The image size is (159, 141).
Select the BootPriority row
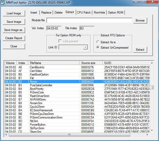click(x=77, y=89)
